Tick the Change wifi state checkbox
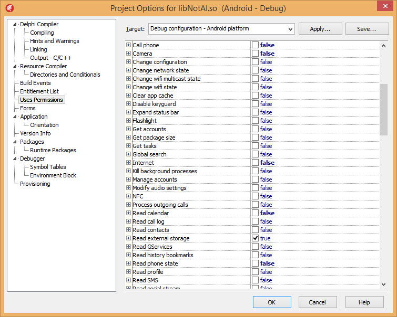Viewport: 397px width, 317px height. click(255, 87)
